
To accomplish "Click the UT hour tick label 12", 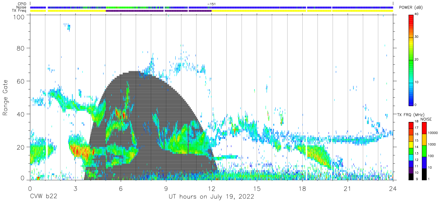I will click(x=212, y=189).
